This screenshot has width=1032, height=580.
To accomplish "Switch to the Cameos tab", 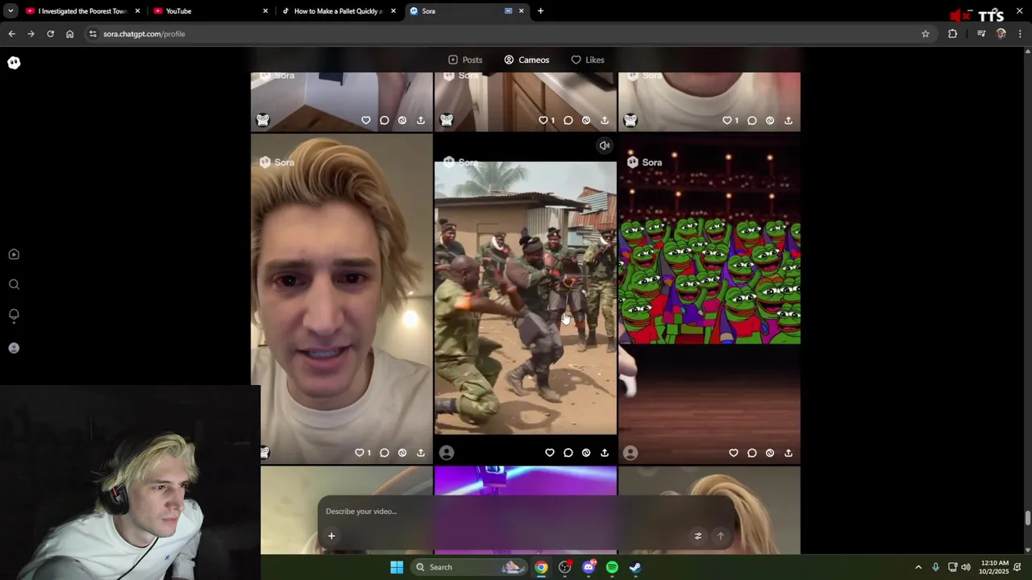I will point(526,60).
